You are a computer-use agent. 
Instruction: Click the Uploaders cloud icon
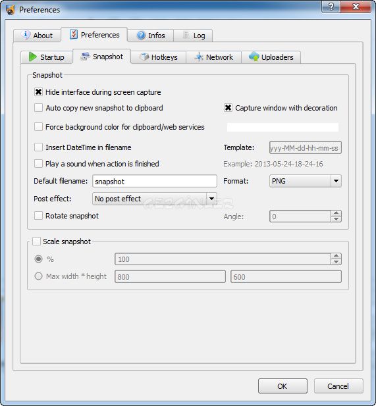pos(254,57)
